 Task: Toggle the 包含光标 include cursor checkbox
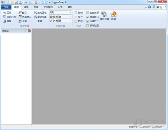88,13
